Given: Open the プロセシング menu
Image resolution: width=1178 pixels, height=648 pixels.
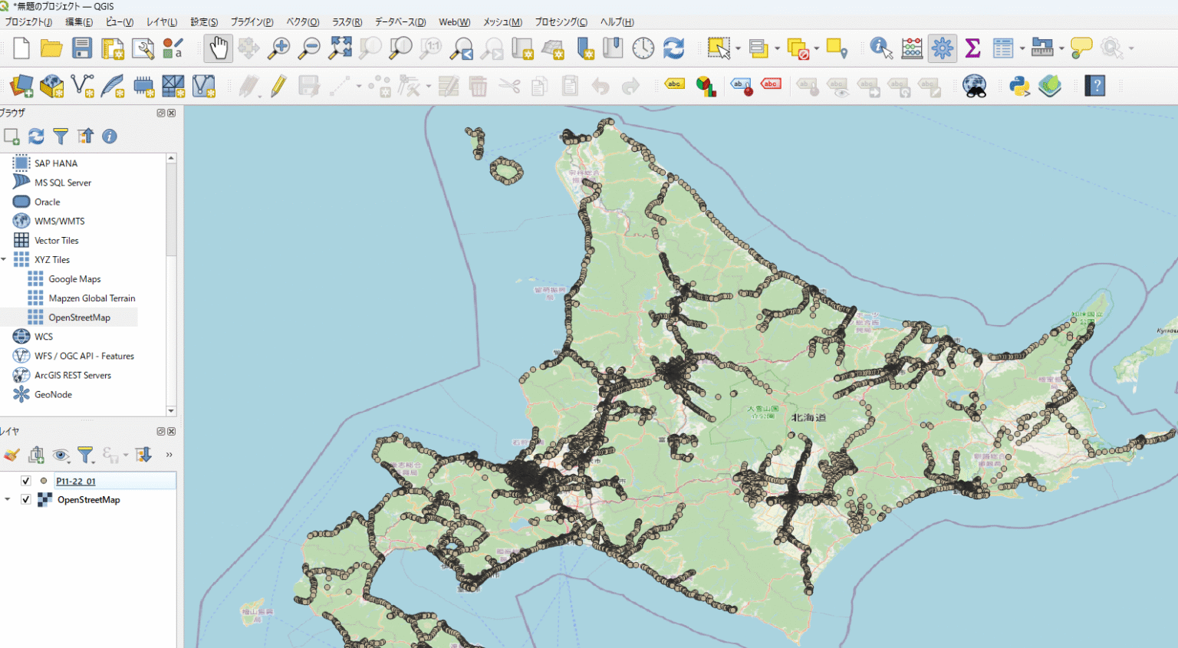Looking at the screenshot, I should pyautogui.click(x=559, y=21).
